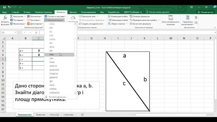Screen dimensions: 217x122
Task: Choose ГРАДУСЫ from the function list
Action: coord(59,74)
